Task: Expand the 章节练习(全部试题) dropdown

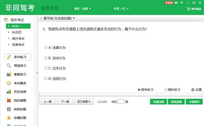Action: click(x=74, y=18)
